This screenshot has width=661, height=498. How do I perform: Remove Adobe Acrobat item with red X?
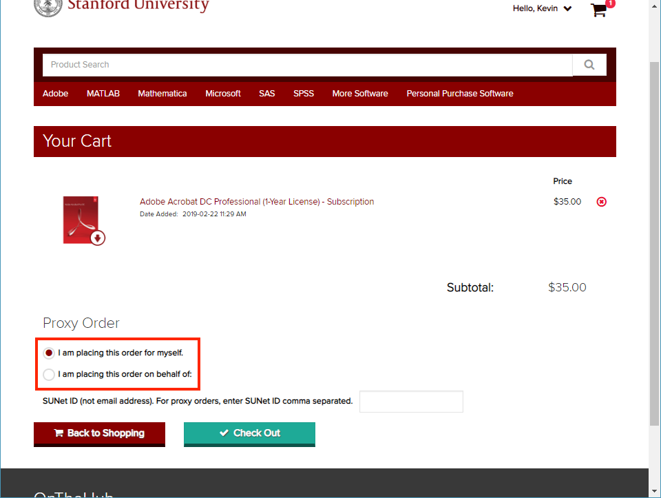click(x=602, y=202)
